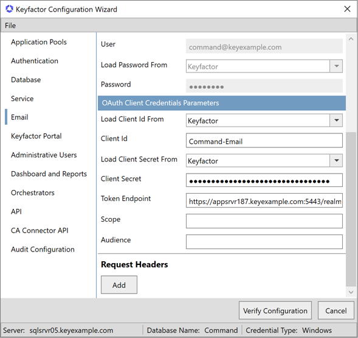358x338 pixels.
Task: Click the Client Secret field
Action: click(264, 180)
